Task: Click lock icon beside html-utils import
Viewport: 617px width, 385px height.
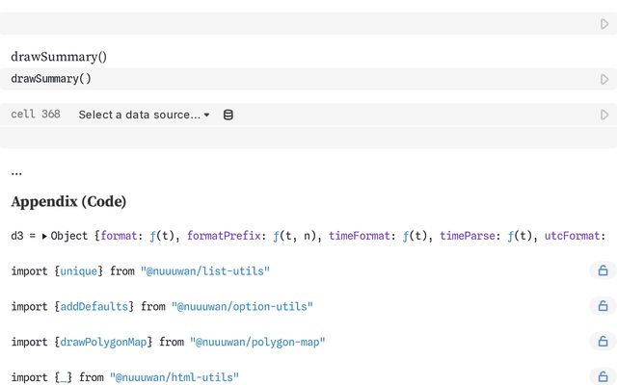Action: click(x=603, y=377)
